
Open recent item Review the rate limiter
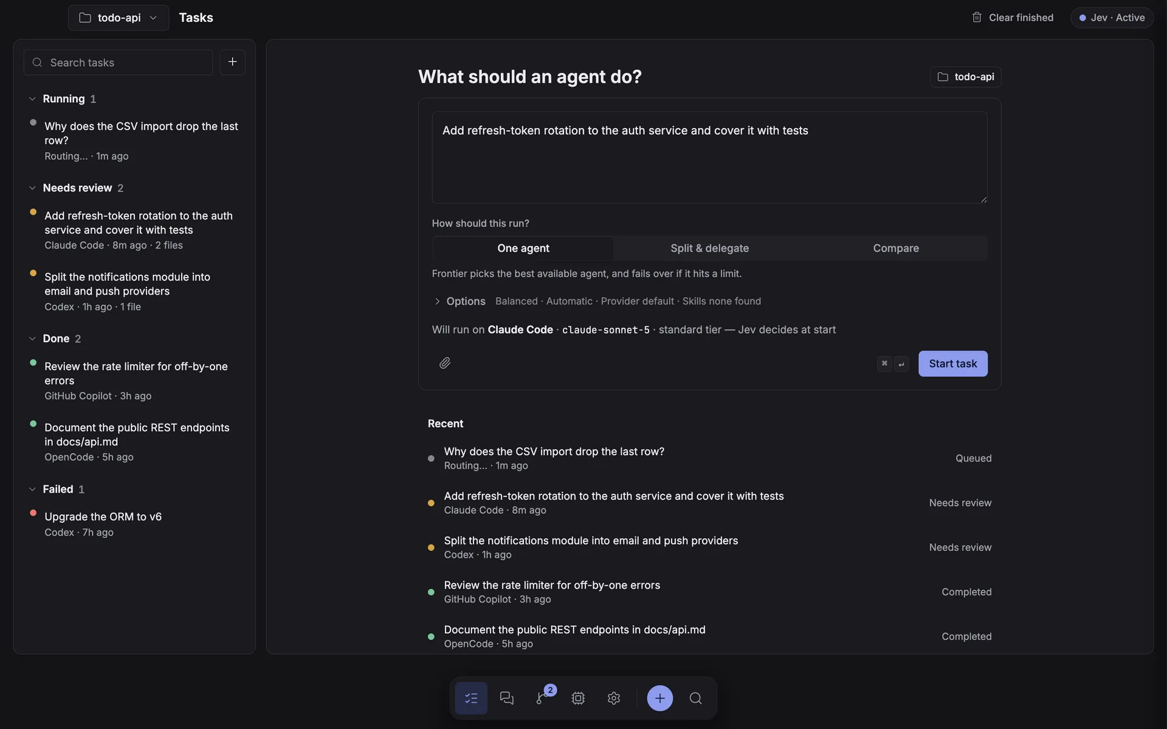pos(709,592)
